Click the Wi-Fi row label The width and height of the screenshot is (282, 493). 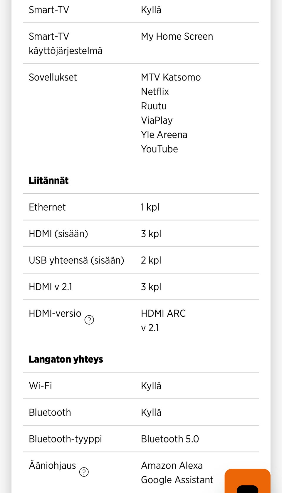40,386
